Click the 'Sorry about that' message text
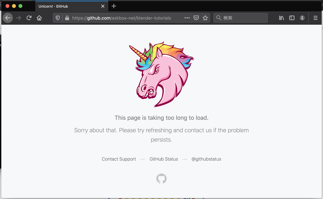This screenshot has width=323, height=199. [161, 135]
